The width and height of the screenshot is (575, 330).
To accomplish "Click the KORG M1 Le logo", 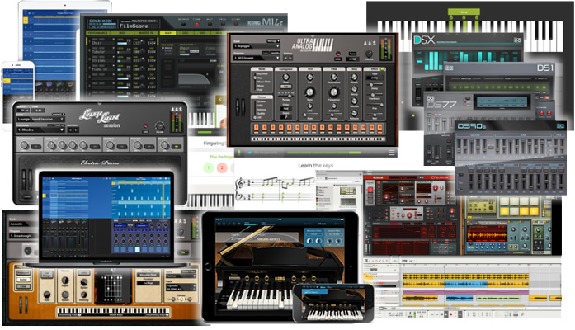I will point(265,22).
